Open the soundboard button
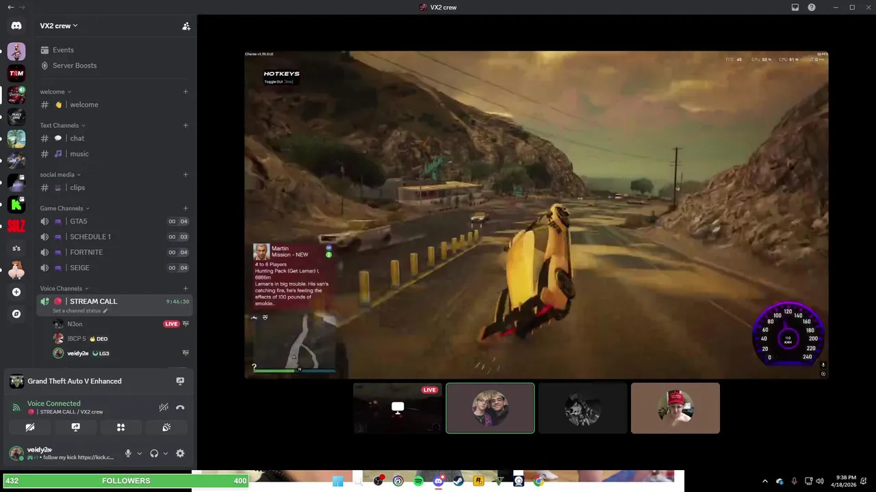 [x=166, y=427]
